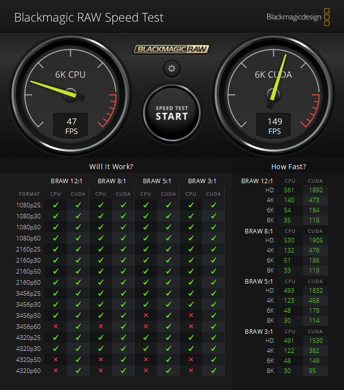Click the checkmark for 3456p60 BRAW 12:1 CUDA
The width and height of the screenshot is (344, 390).
pyautogui.click(x=78, y=326)
